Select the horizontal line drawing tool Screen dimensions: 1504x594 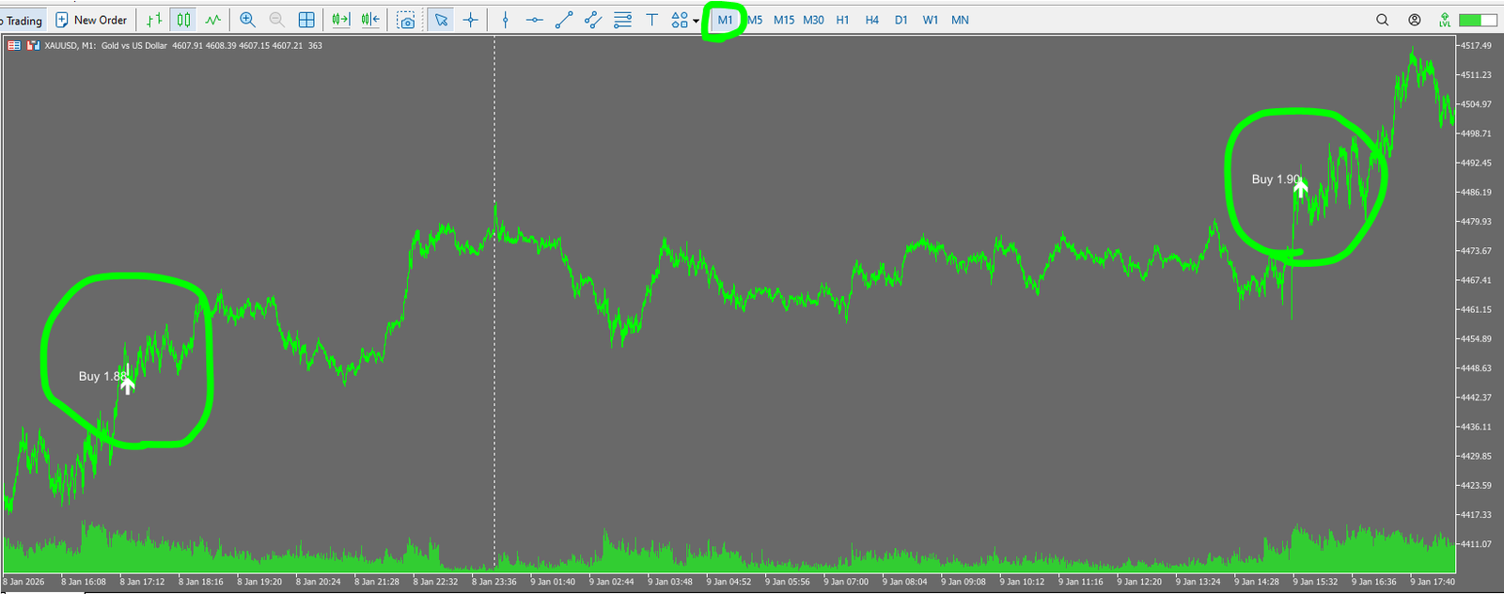[535, 20]
